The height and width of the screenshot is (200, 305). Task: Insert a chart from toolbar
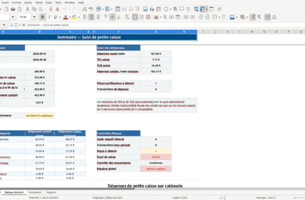coord(152,9)
